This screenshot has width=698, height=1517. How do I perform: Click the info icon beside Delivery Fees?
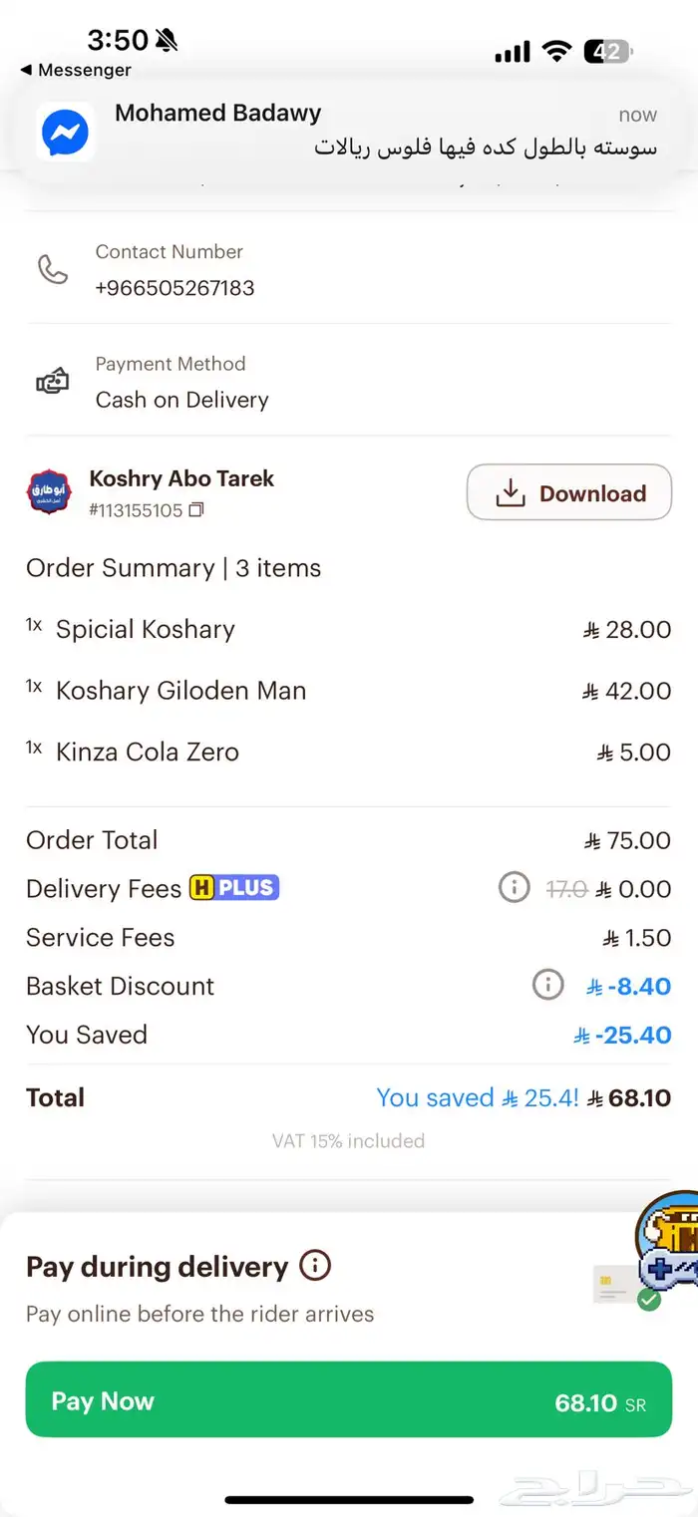coord(515,887)
